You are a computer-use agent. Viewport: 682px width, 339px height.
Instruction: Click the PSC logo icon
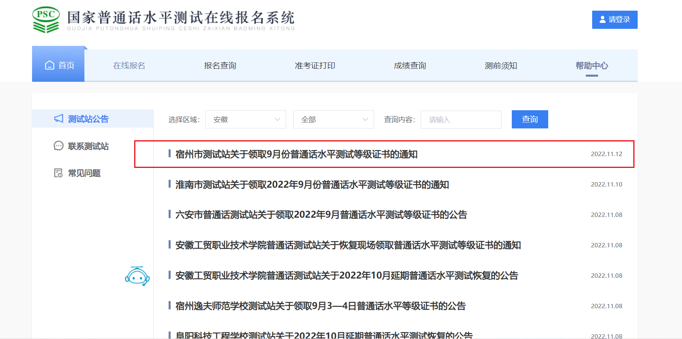click(x=46, y=19)
